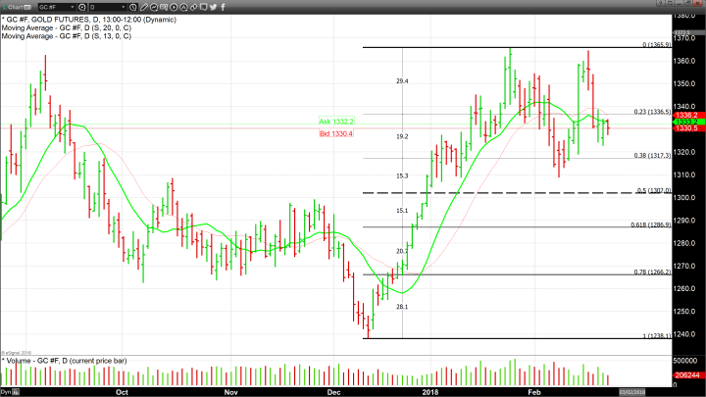Click the comment bubble icon in toolbar
The image size is (706, 397).
(203, 7)
